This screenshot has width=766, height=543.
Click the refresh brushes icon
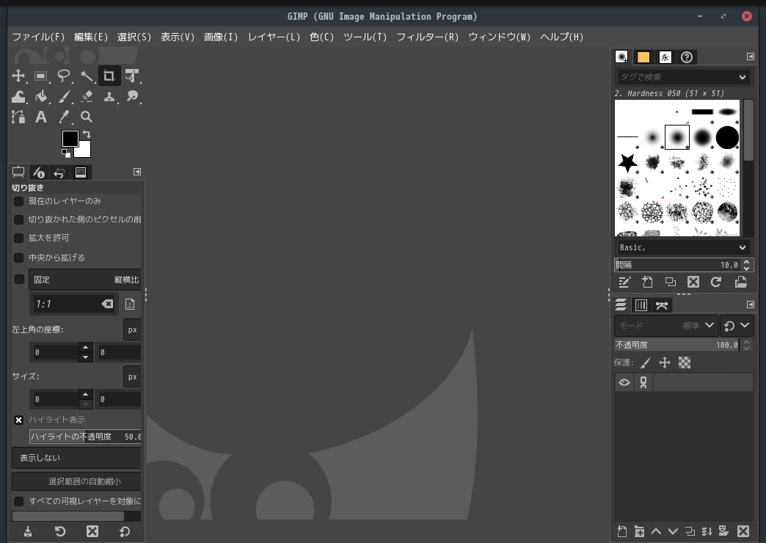pos(716,282)
